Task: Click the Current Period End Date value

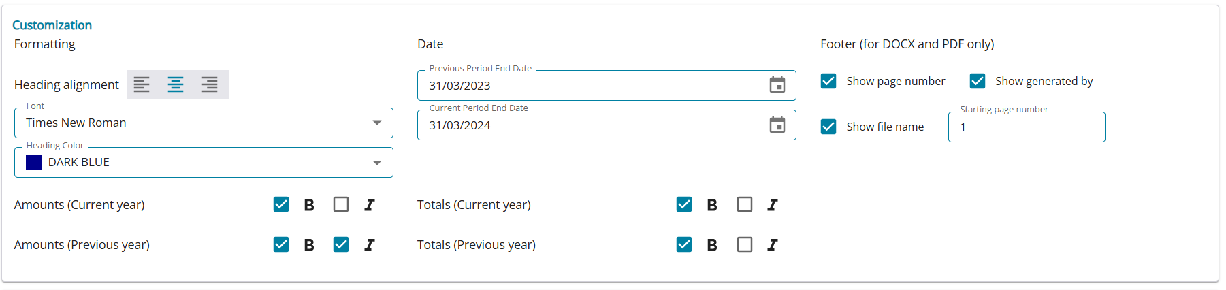Action: [459, 125]
